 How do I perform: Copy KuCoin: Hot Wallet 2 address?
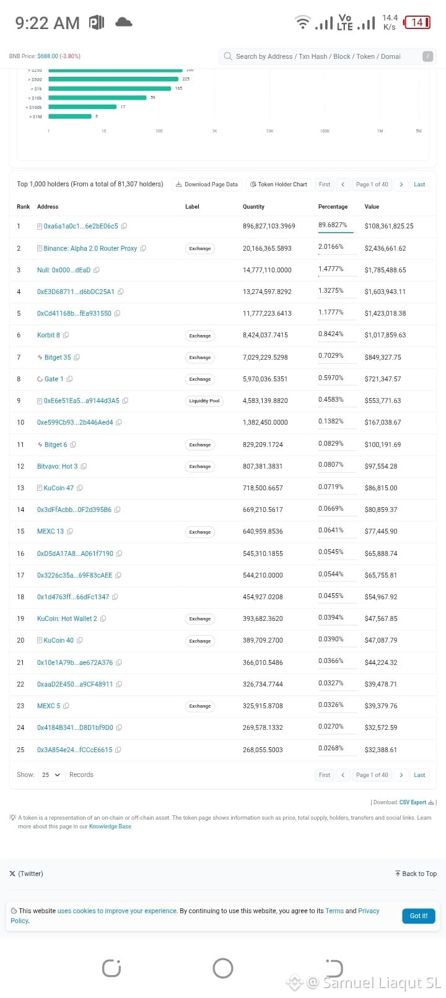[x=103, y=618]
